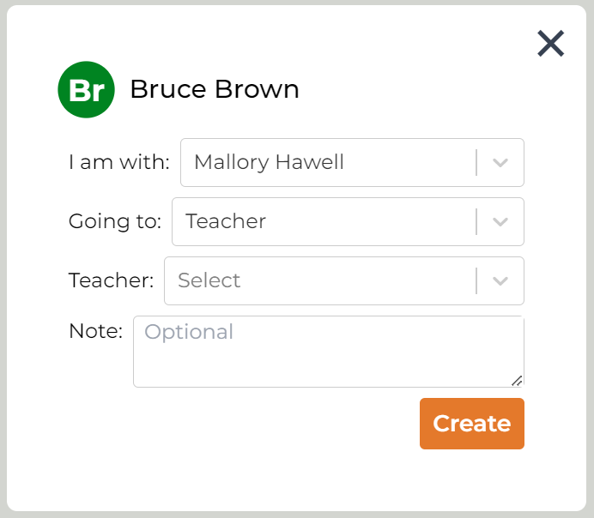Open the "I am with" combo box
The image size is (594, 518).
pyautogui.click(x=326, y=162)
